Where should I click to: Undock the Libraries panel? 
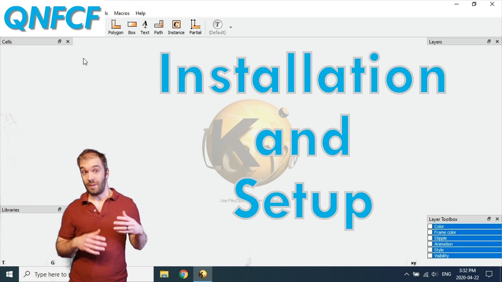click(60, 210)
